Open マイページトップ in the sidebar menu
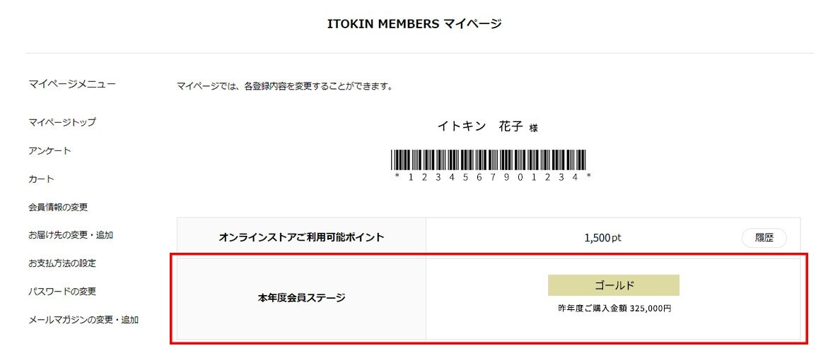Screen dimensions: 840x353 point(62,122)
